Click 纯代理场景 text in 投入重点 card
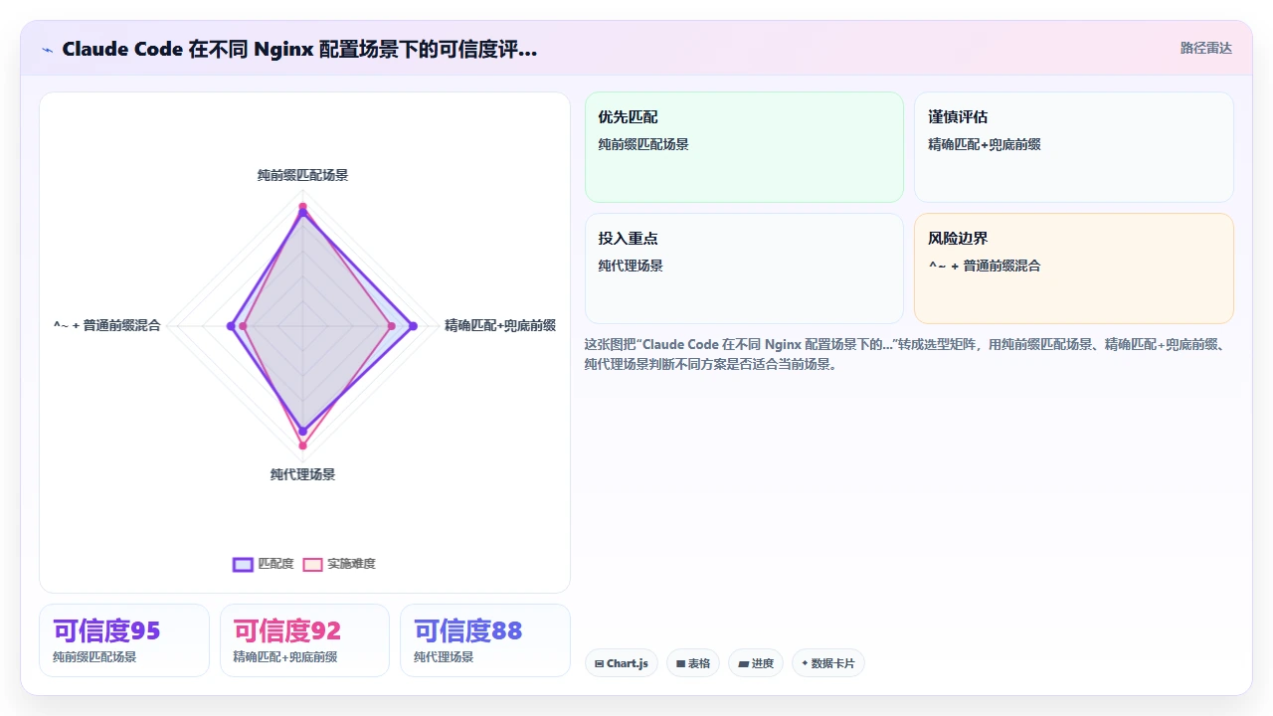Viewport: 1273px width, 716px height. click(x=631, y=266)
